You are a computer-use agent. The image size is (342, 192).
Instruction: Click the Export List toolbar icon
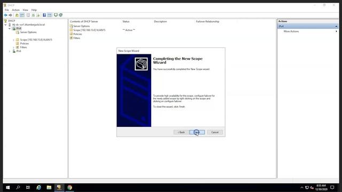point(38,15)
